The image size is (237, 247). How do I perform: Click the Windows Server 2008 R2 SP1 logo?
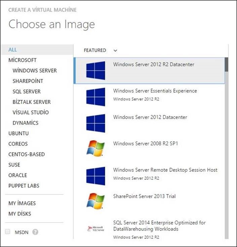95,148
